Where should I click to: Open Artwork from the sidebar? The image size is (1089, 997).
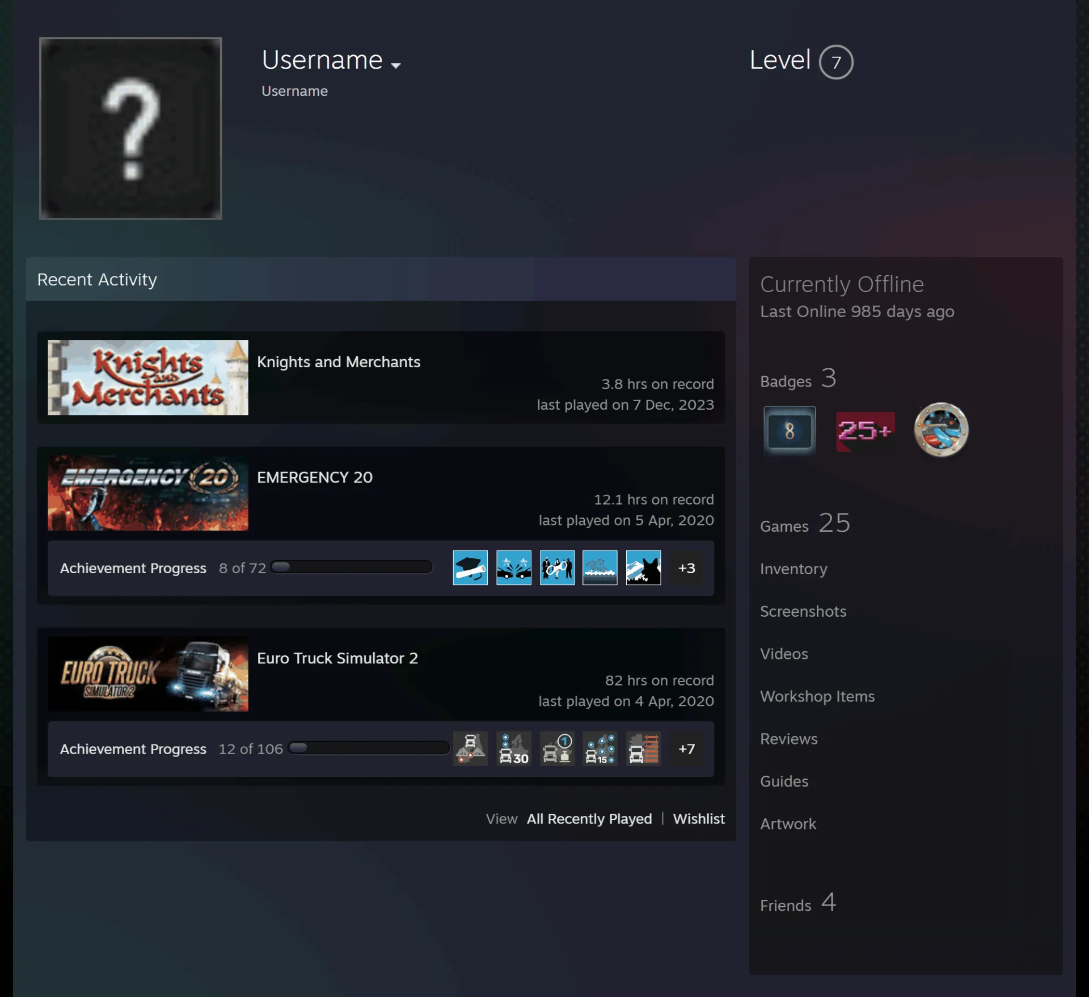click(788, 824)
